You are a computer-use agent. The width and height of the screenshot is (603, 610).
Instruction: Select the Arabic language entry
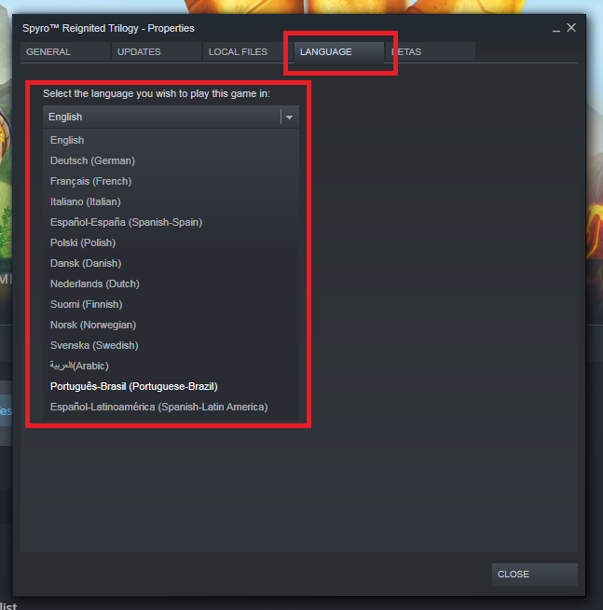(x=171, y=366)
